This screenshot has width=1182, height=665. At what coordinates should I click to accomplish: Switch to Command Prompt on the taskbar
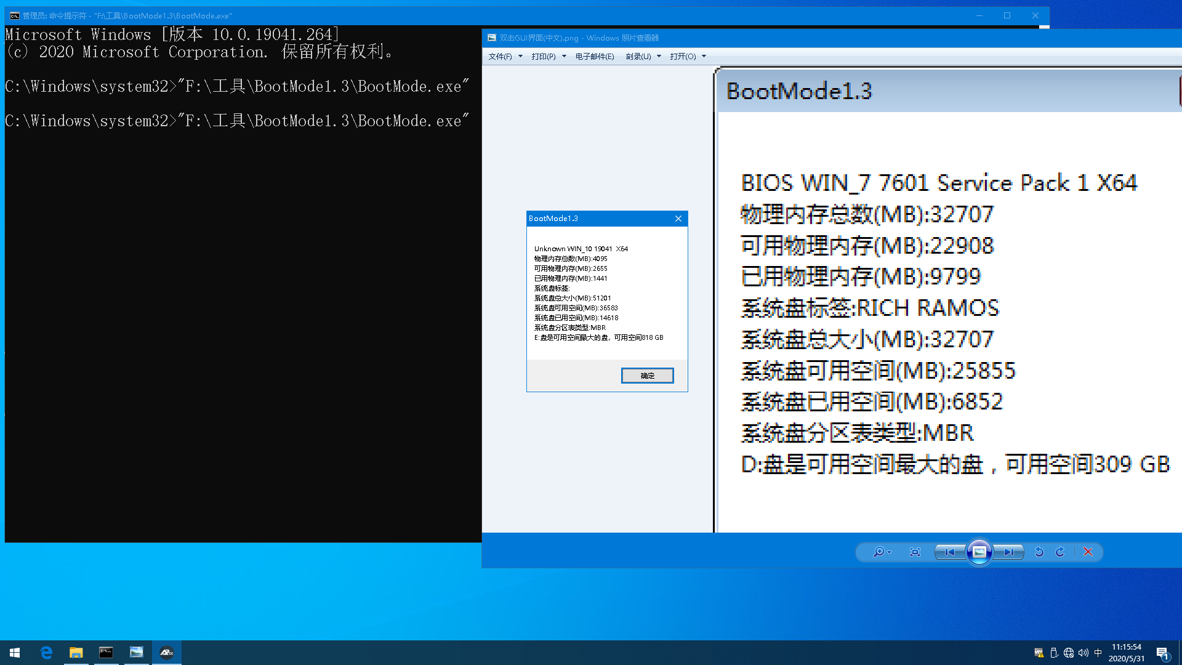(106, 653)
